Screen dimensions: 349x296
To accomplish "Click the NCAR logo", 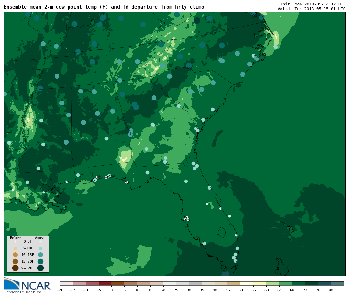I will point(27,283).
